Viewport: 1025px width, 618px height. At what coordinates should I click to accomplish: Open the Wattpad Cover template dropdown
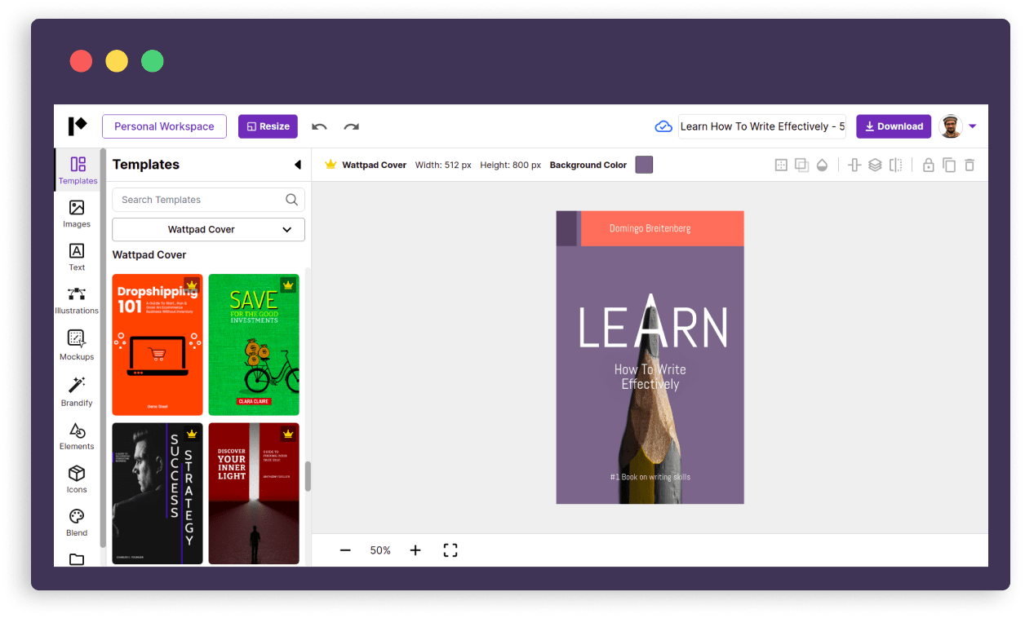tap(208, 229)
